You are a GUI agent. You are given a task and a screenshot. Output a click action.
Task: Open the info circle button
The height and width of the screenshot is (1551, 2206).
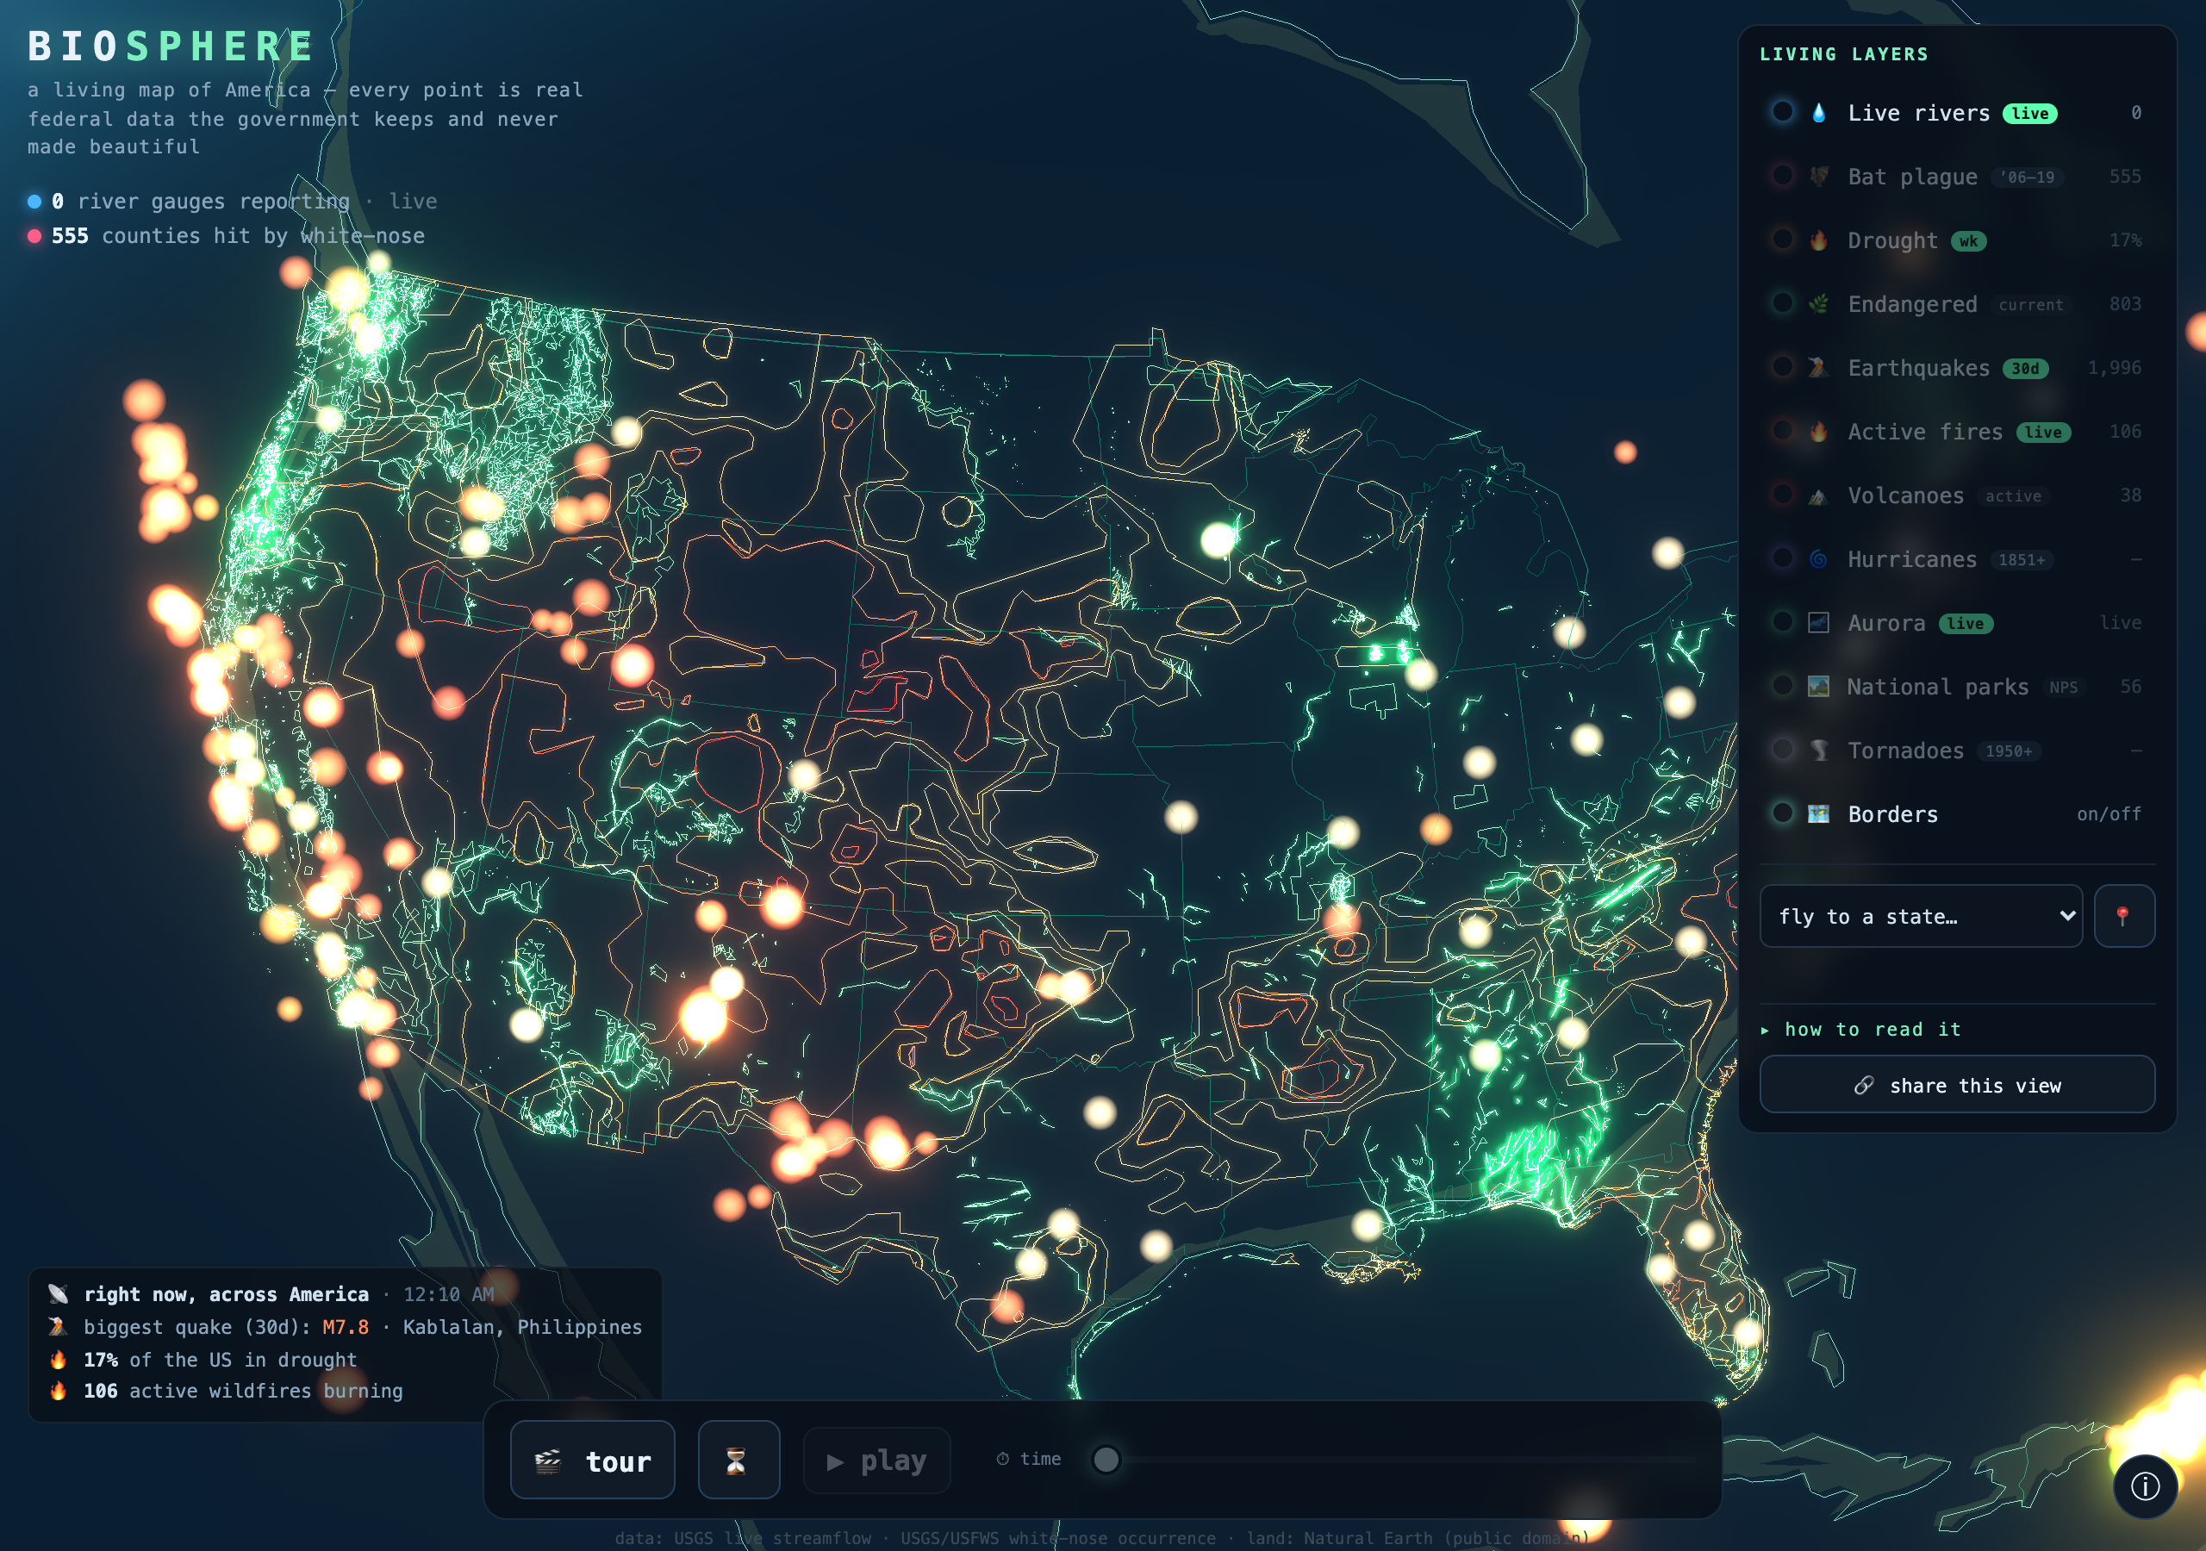(x=2145, y=1486)
